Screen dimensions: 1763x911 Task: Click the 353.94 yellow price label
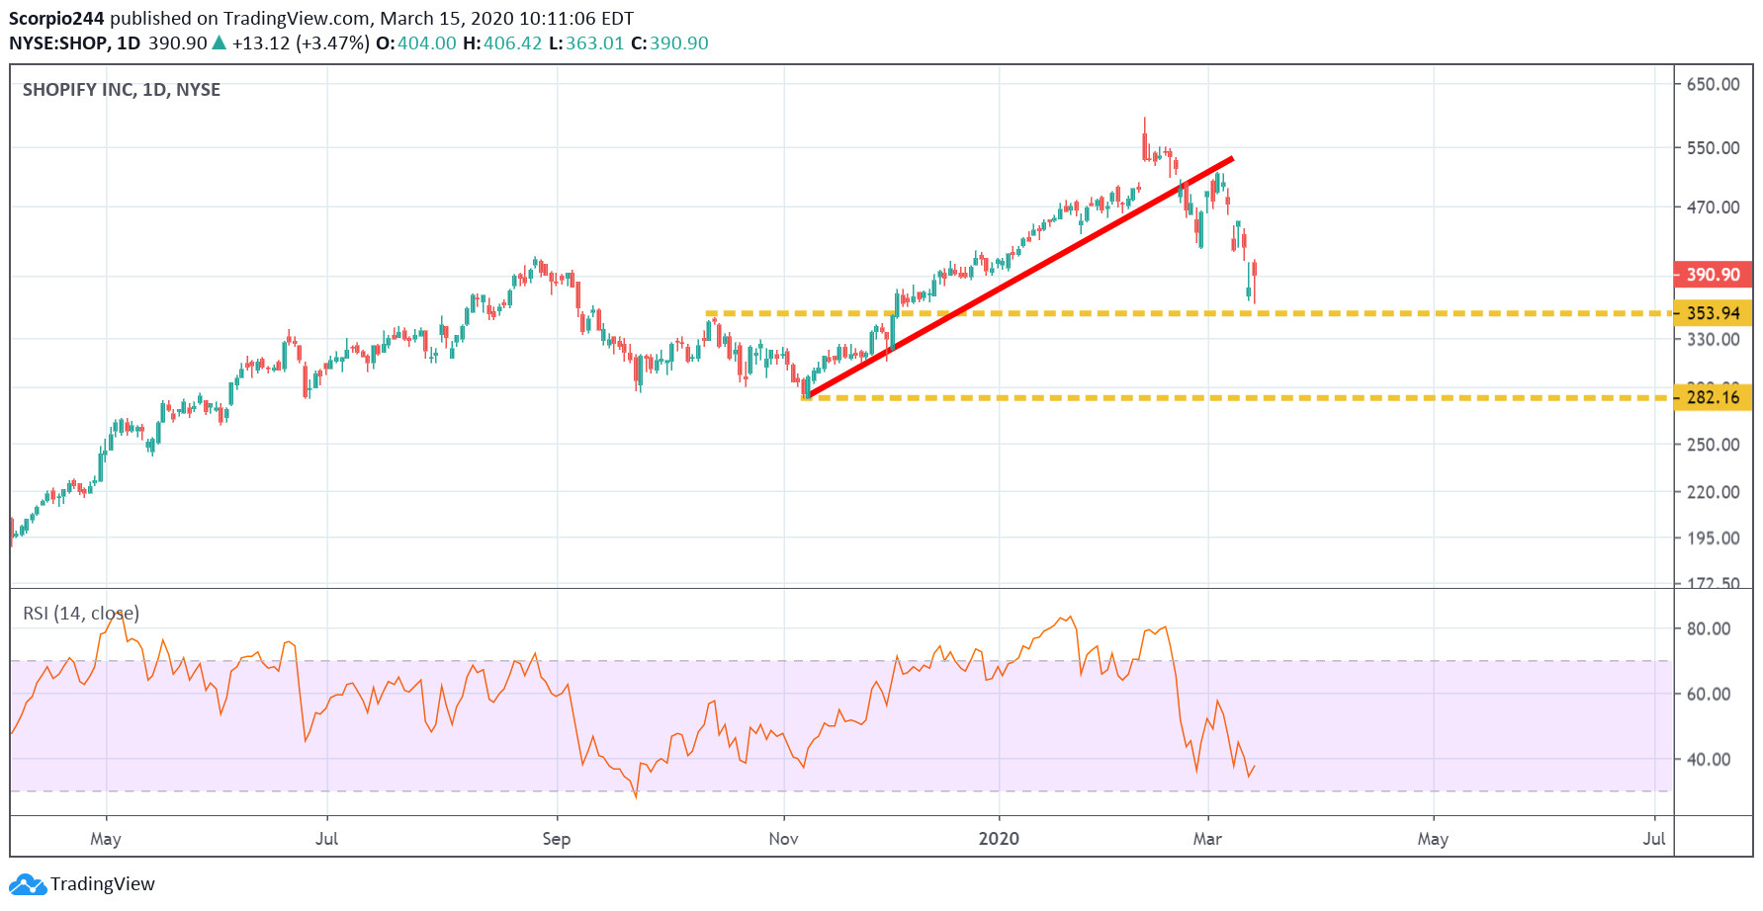pos(1713,313)
